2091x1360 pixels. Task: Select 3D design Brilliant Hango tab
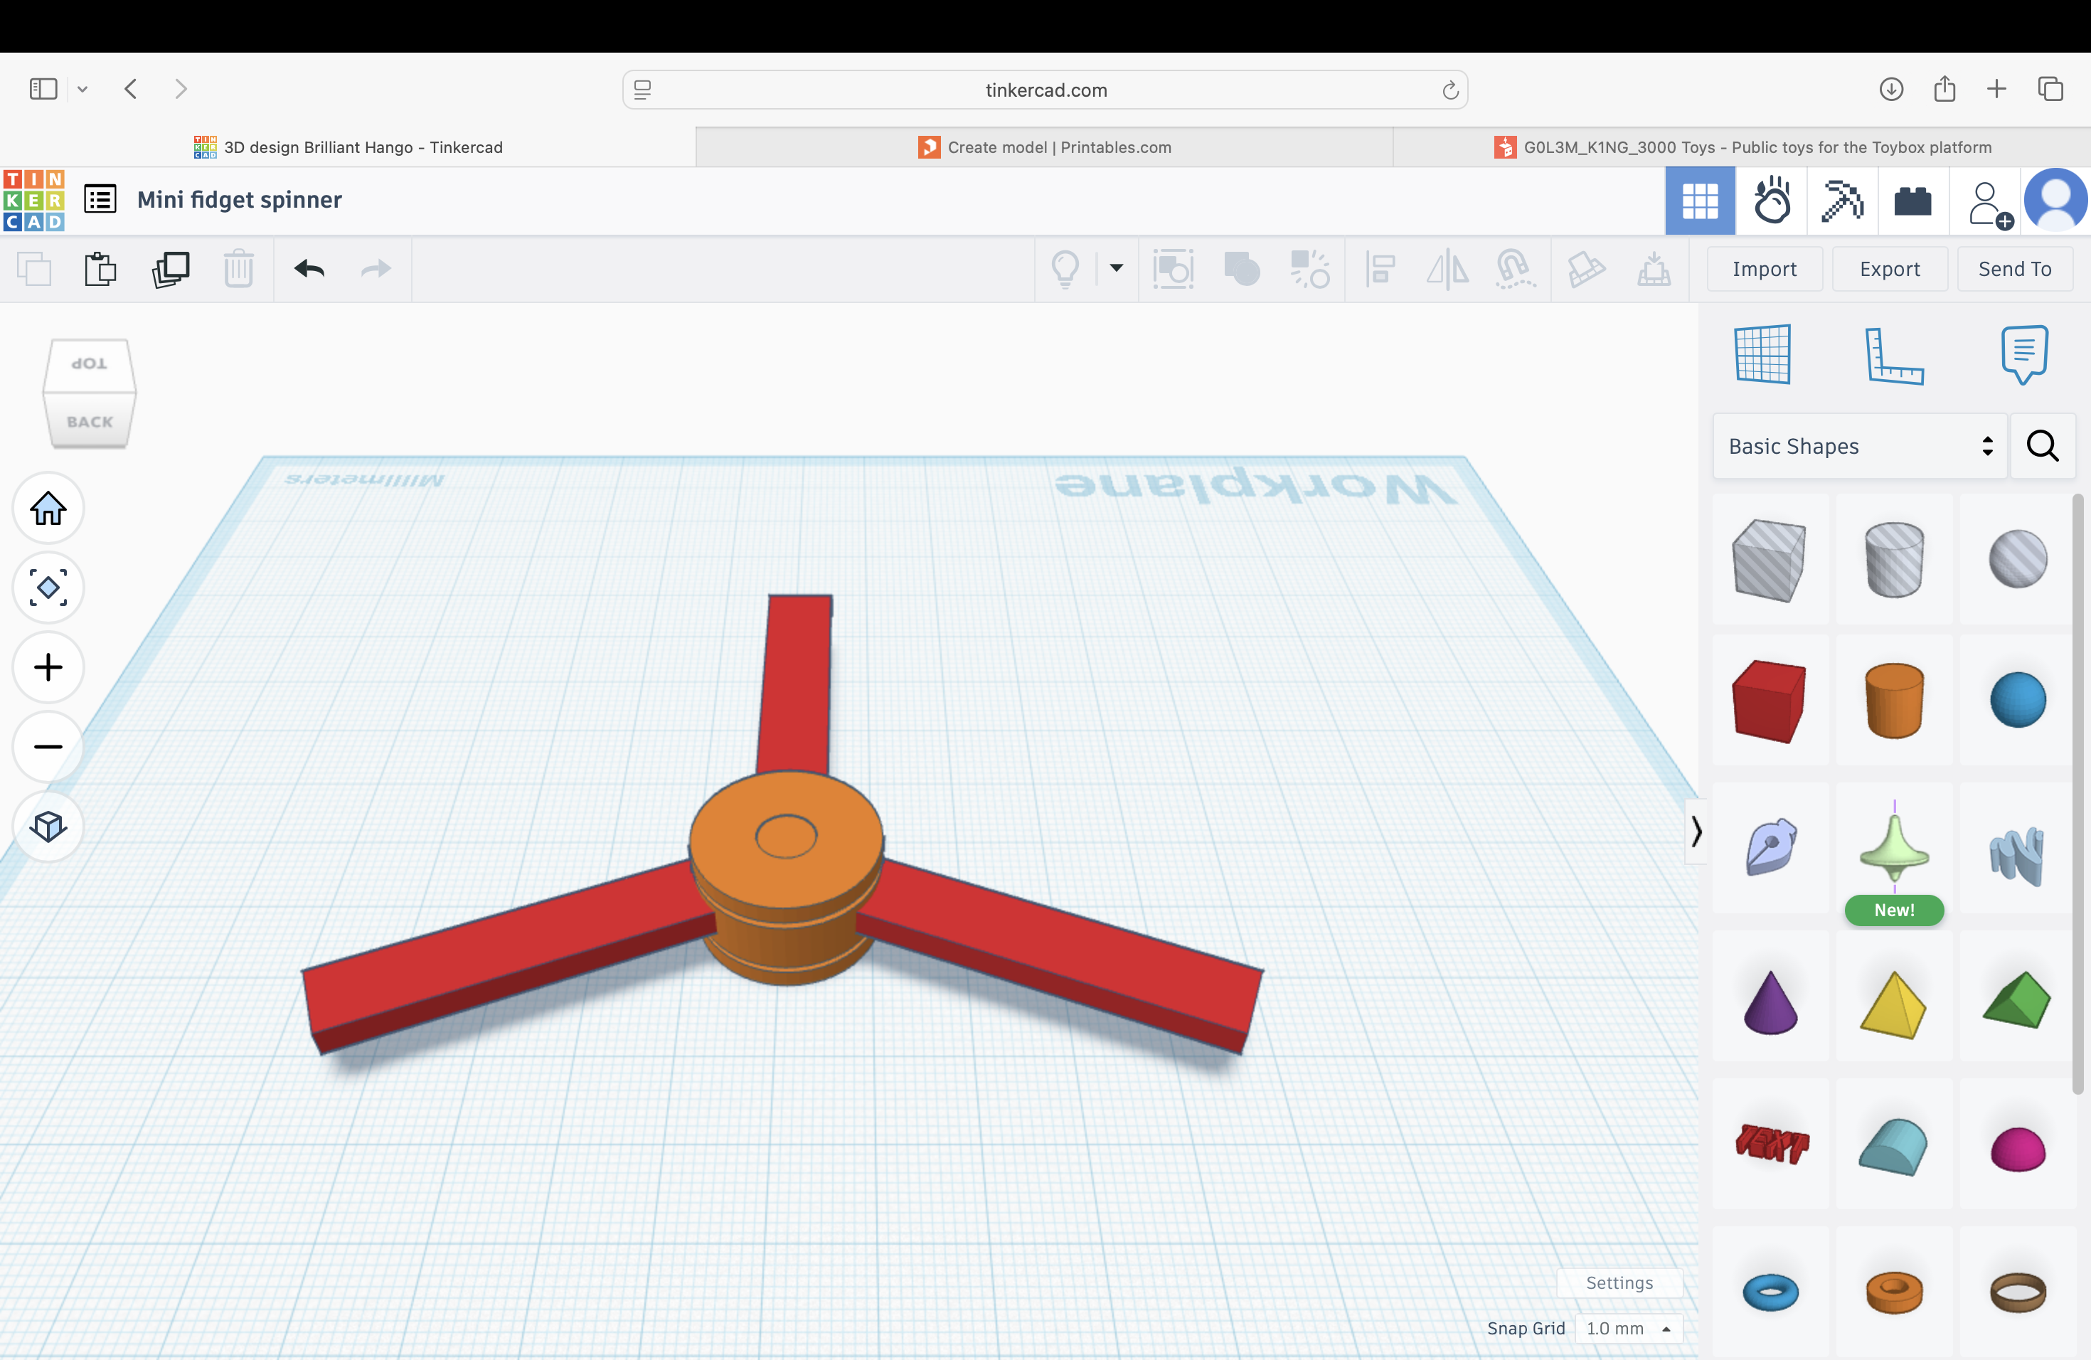[348, 147]
